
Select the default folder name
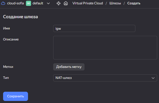(38, 3)
